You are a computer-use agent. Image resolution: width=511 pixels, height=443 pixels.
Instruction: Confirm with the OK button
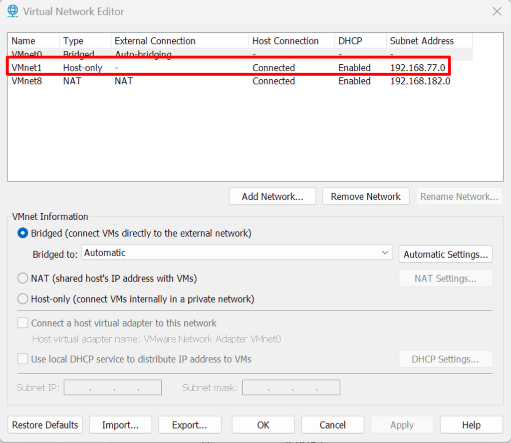click(x=263, y=425)
